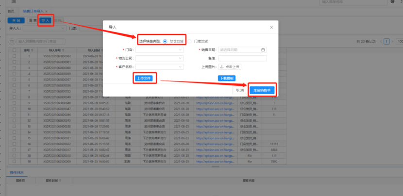
Task: Open the column settings grid icon
Action: (12, 42)
